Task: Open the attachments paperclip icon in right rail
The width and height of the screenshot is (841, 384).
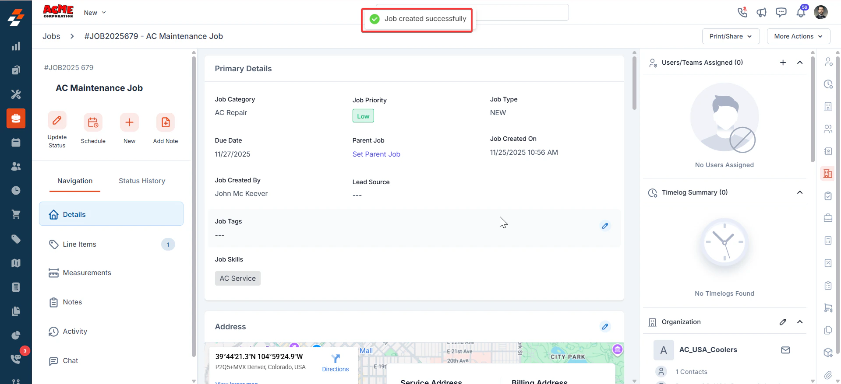Action: point(827,375)
